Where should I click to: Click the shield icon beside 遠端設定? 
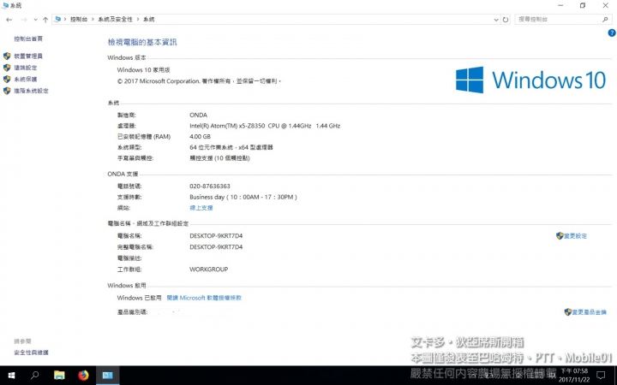pyautogui.click(x=7, y=68)
